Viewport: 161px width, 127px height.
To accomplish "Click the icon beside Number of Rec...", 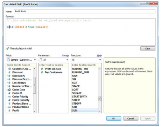I will [9, 86].
